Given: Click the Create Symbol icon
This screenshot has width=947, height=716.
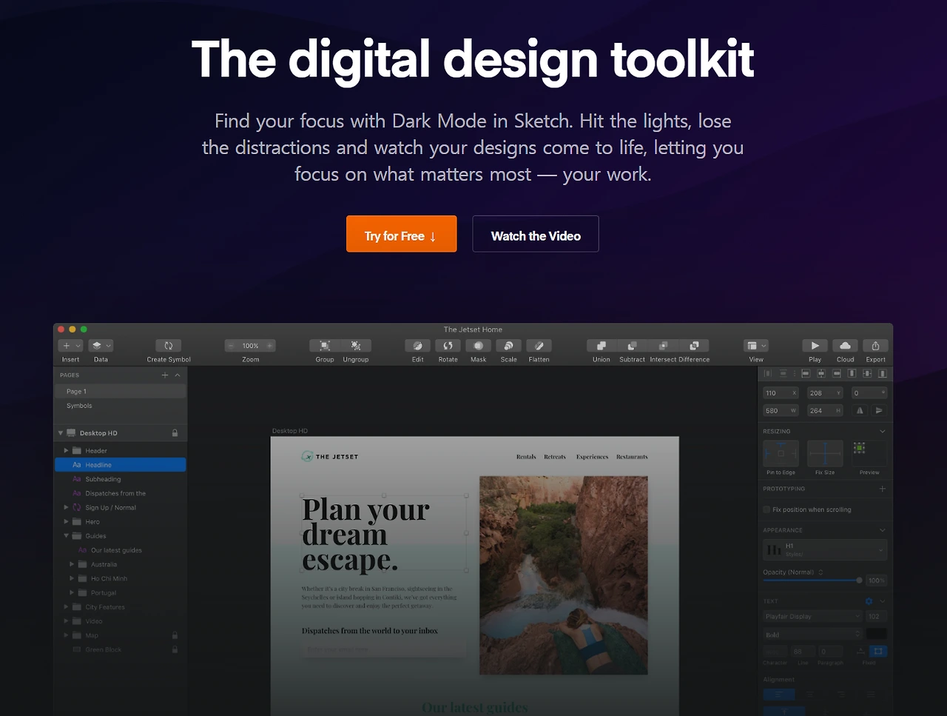Looking at the screenshot, I should pyautogui.click(x=169, y=346).
